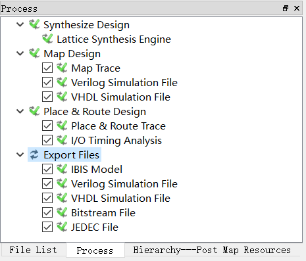Uncheck the Bitstream File checkbox

tap(47, 212)
